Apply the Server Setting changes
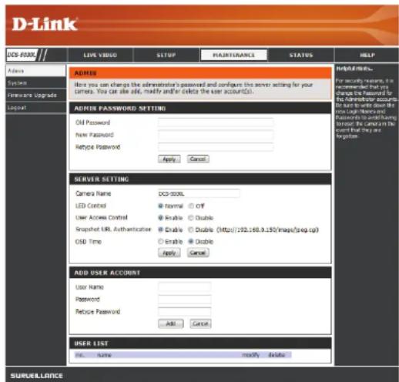 pyautogui.click(x=169, y=253)
